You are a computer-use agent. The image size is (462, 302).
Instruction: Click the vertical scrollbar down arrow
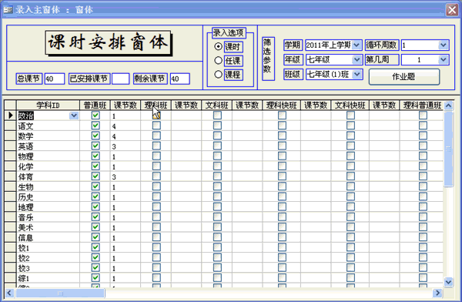448,282
